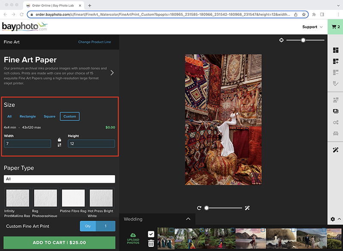This screenshot has height=251, width=343.
Task: Click the Change Product Line link
Action: (x=94, y=42)
